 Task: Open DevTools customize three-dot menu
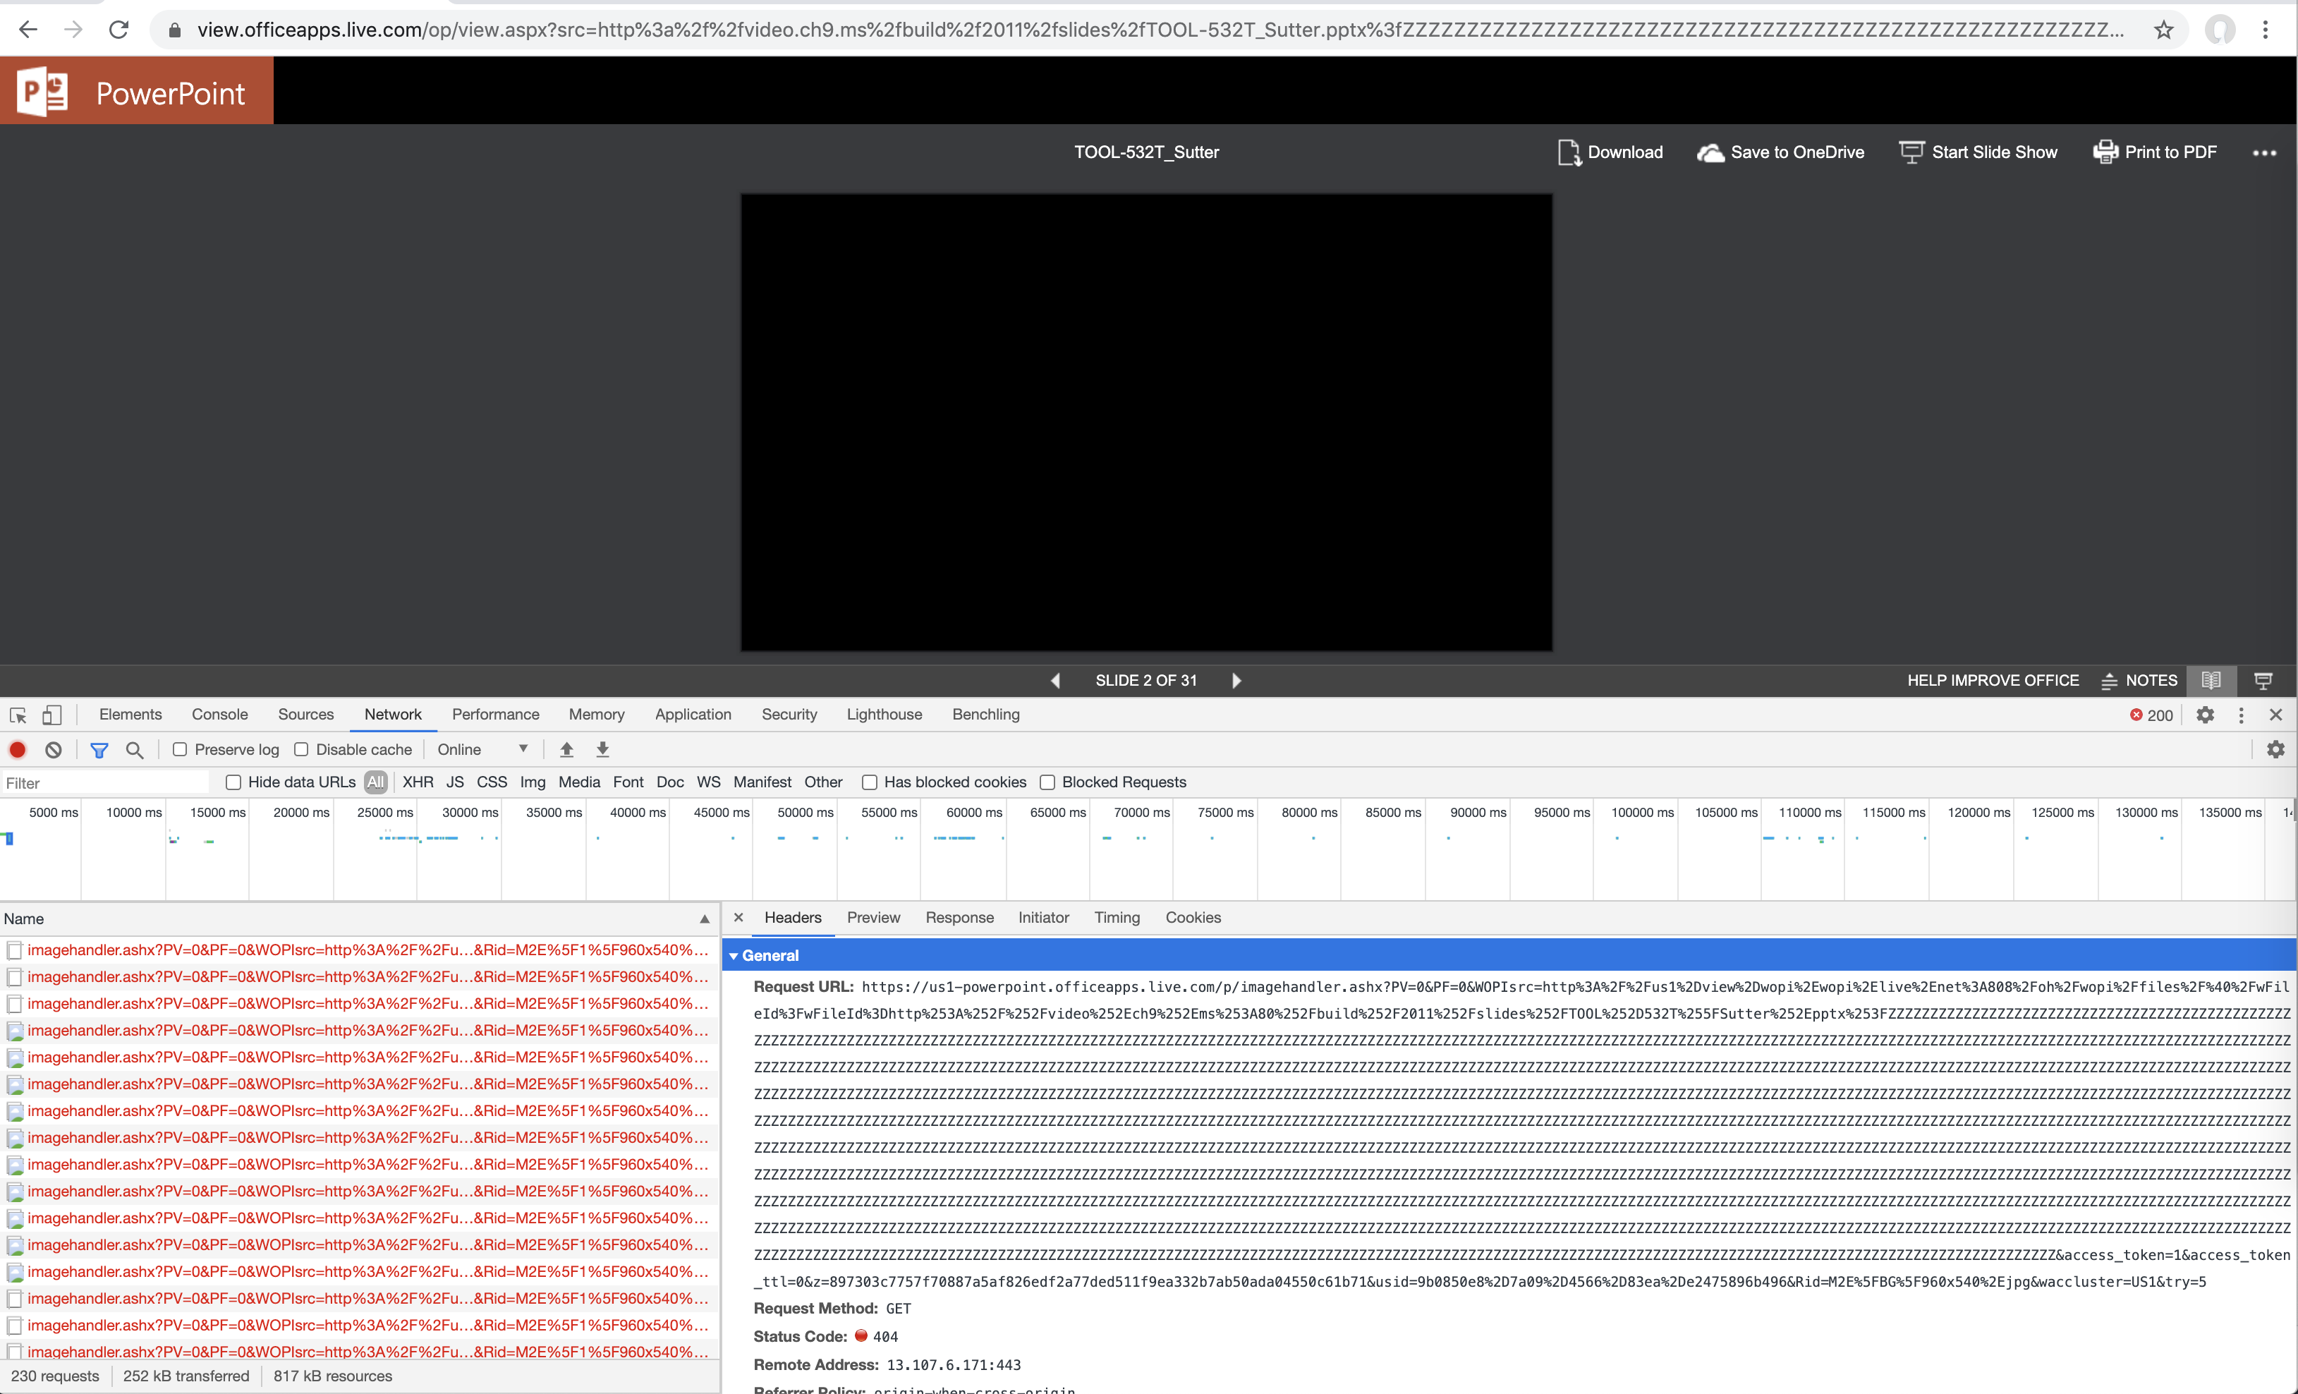click(2241, 715)
